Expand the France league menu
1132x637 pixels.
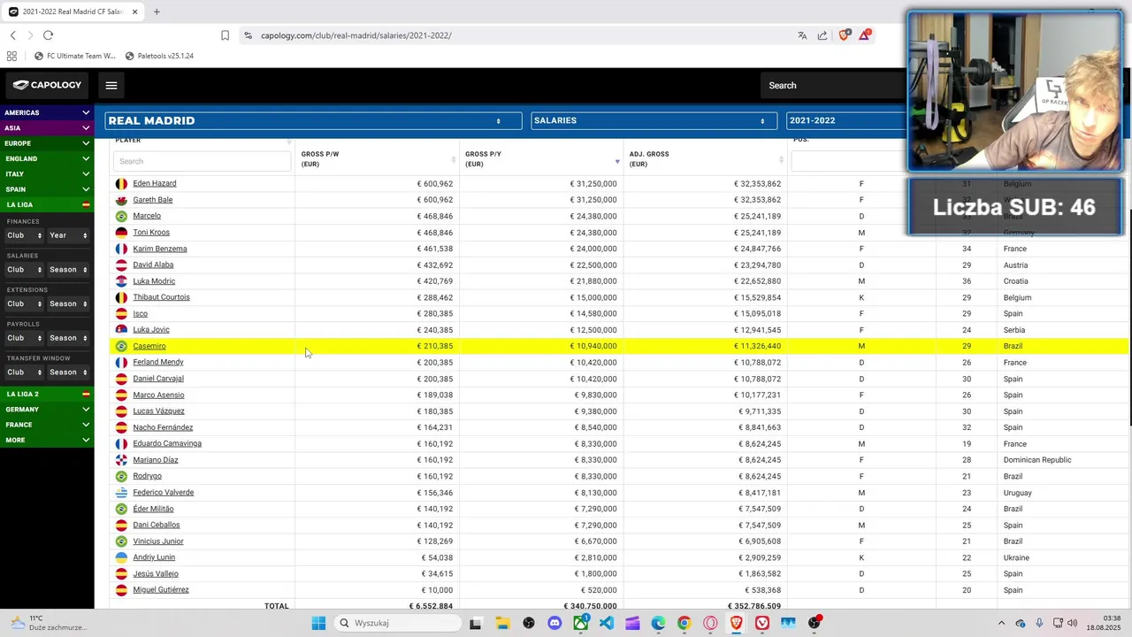[x=47, y=425]
